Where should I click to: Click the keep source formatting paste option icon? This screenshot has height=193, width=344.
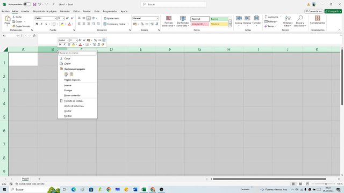(x=66, y=75)
